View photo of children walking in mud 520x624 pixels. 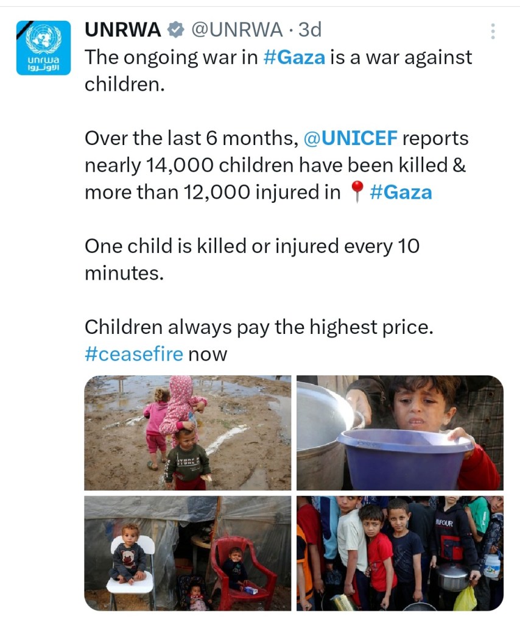[188, 433]
